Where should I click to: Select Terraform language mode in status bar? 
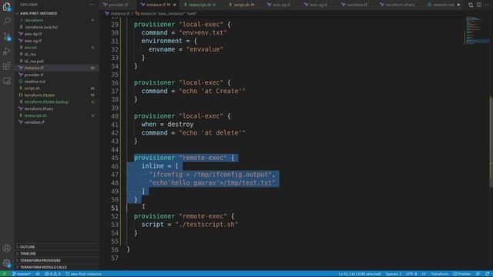[440, 274]
